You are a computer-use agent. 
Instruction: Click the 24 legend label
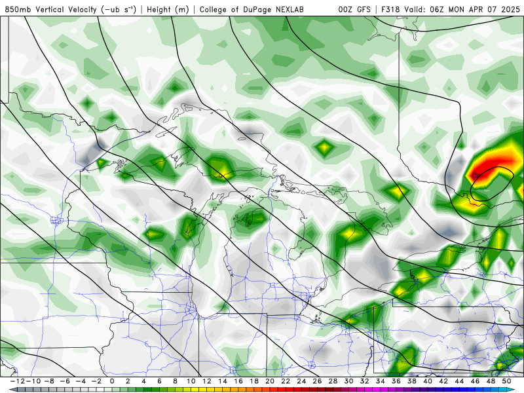pos(301,381)
